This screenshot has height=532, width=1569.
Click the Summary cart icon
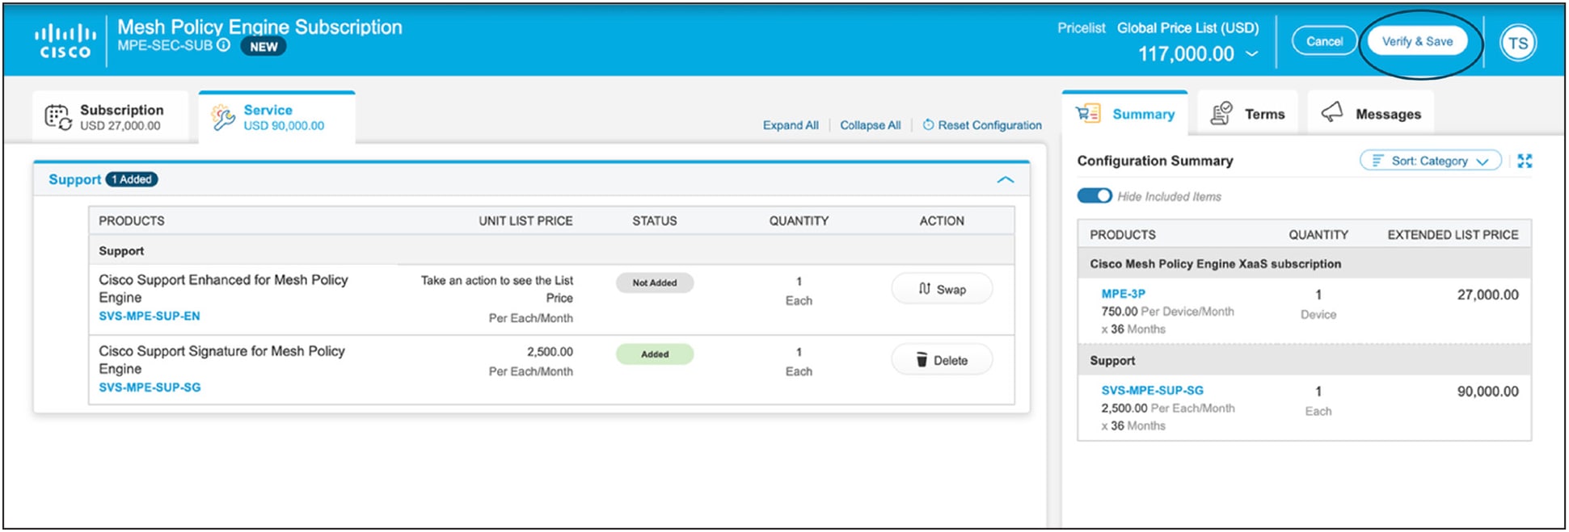tap(1088, 114)
